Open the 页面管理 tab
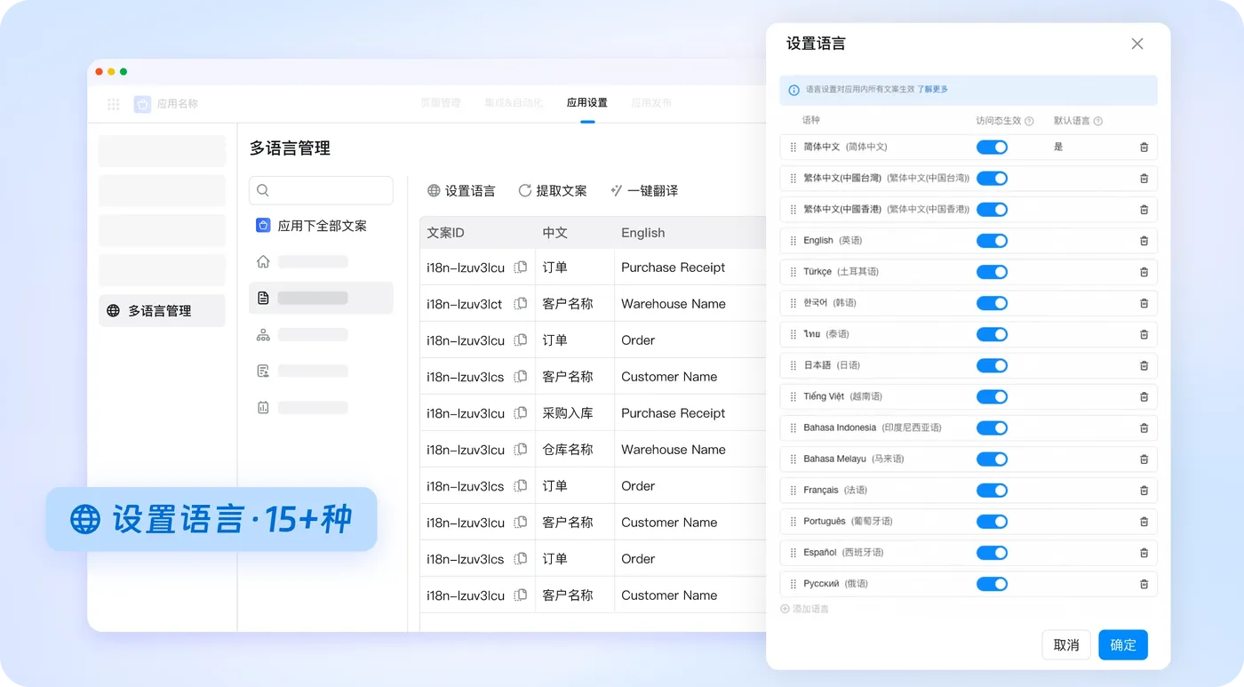This screenshot has height=687, width=1244. coord(441,103)
